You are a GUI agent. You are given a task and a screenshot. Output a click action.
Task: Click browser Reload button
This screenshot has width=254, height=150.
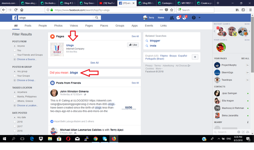[16, 10]
